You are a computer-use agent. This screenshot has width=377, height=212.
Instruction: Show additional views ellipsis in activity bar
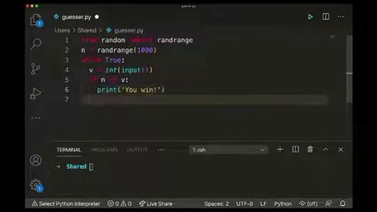click(35, 118)
